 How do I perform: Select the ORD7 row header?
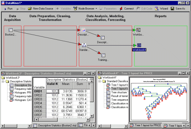[39, 115]
